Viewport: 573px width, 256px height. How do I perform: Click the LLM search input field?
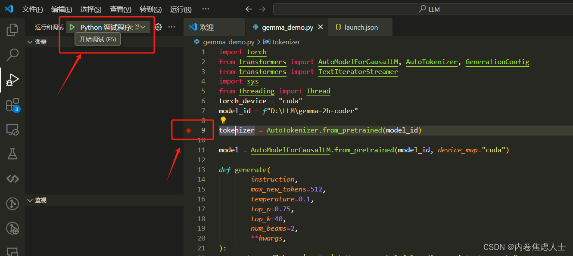pyautogui.click(x=421, y=9)
